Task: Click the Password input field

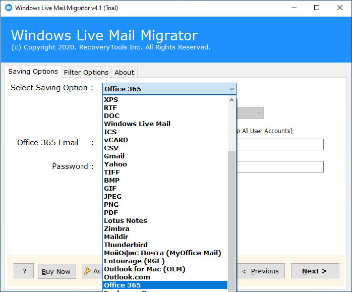Action: 280,166
